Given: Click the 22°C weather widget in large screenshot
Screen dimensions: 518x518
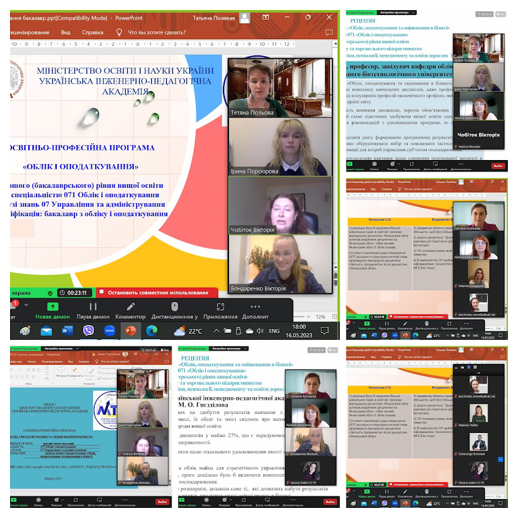Looking at the screenshot, I should [188, 331].
